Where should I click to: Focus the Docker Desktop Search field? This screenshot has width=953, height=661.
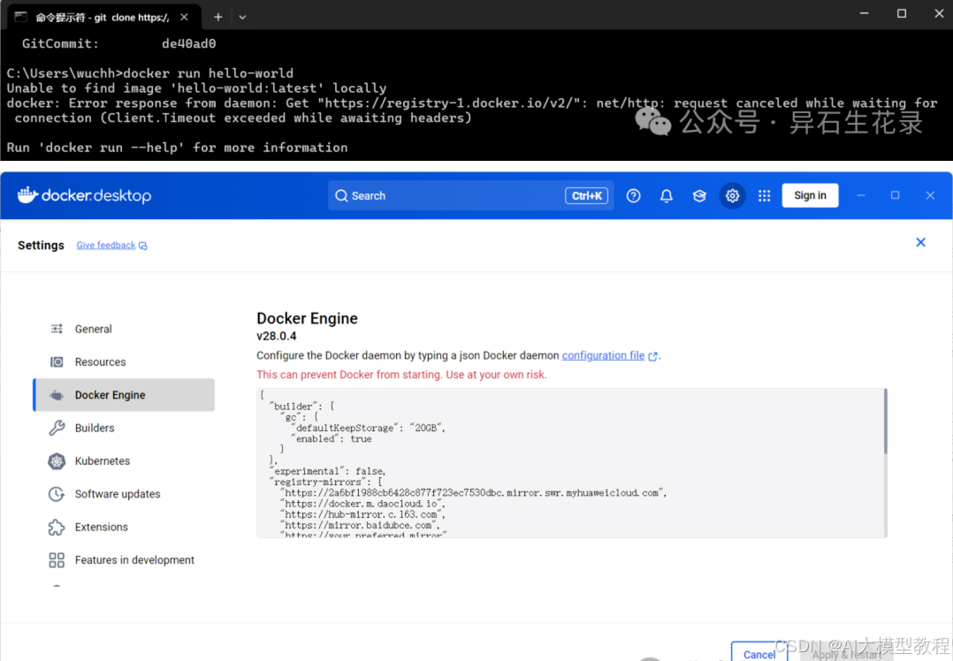pyautogui.click(x=470, y=195)
